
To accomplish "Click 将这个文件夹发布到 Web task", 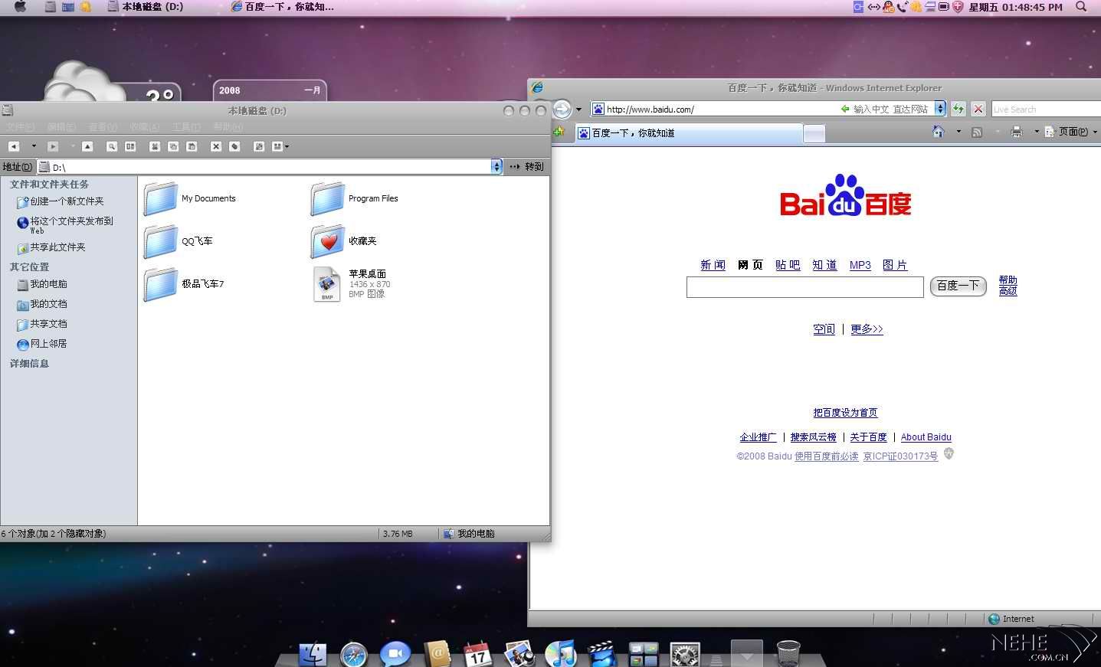I will (65, 224).
